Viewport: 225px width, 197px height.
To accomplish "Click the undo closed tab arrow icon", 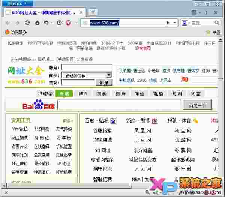I will 46,23.
